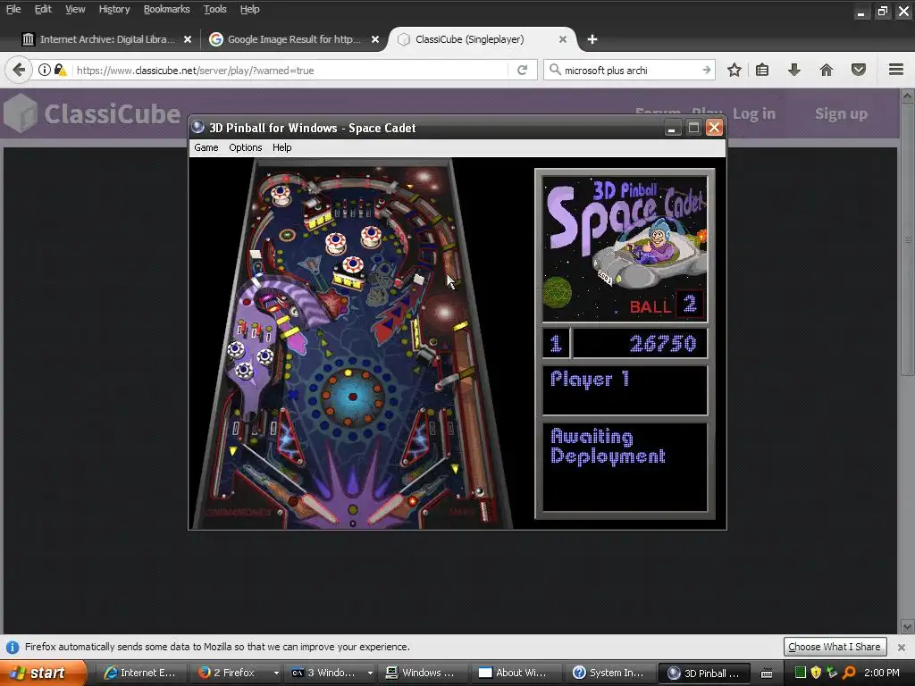Viewport: 915px width, 686px height.
Task: Click the search go arrow
Action: [x=707, y=70]
